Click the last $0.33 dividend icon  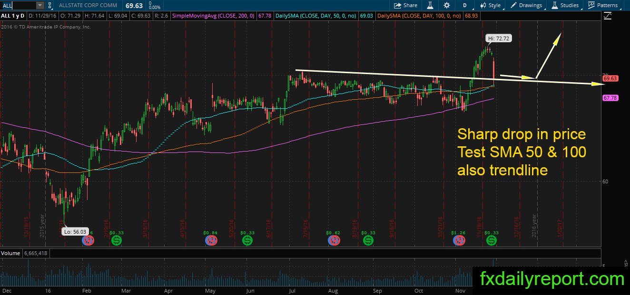click(x=491, y=240)
